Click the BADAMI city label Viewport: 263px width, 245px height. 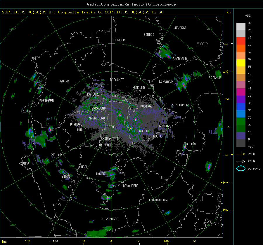116,96
